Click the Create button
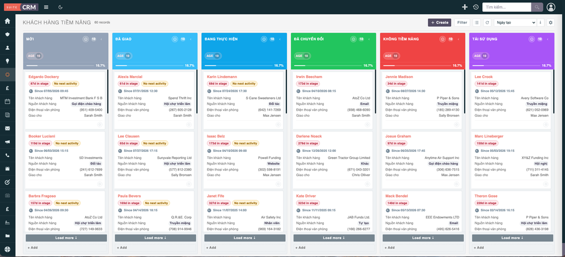Image resolution: width=565 pixels, height=257 pixels. pyautogui.click(x=439, y=22)
